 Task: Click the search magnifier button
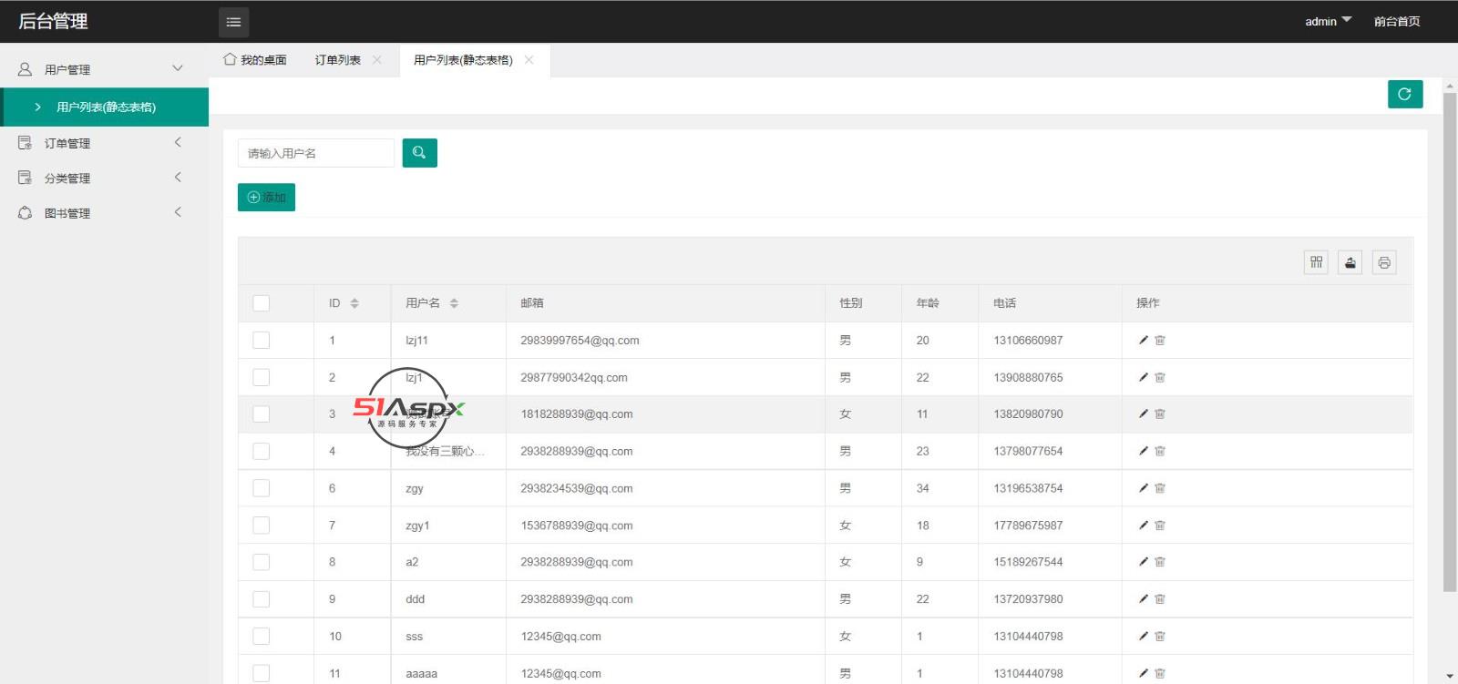(x=419, y=153)
